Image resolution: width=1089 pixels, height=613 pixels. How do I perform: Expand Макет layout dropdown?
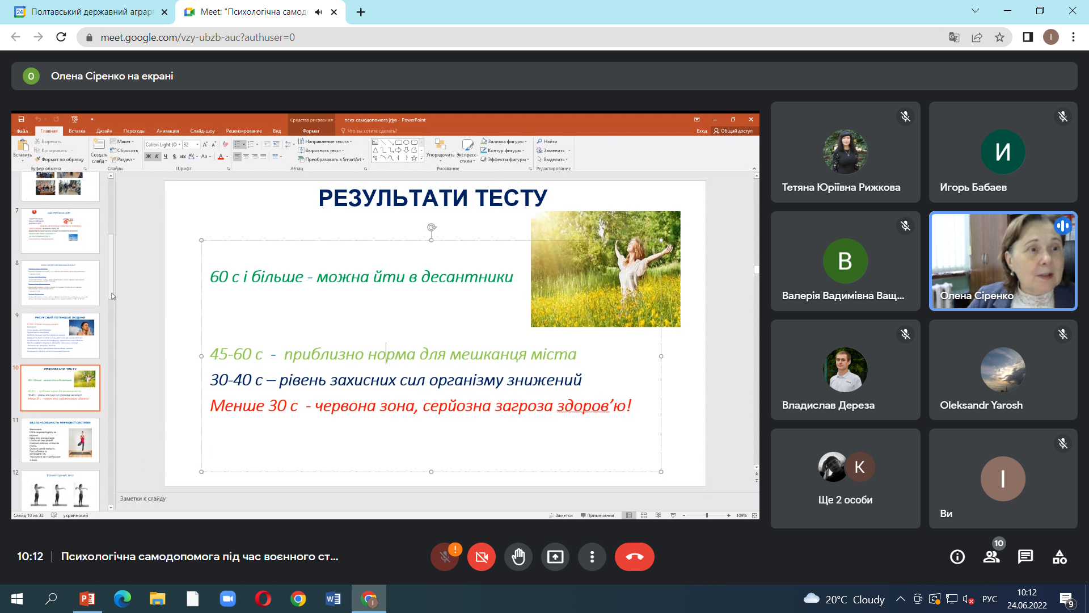click(123, 141)
